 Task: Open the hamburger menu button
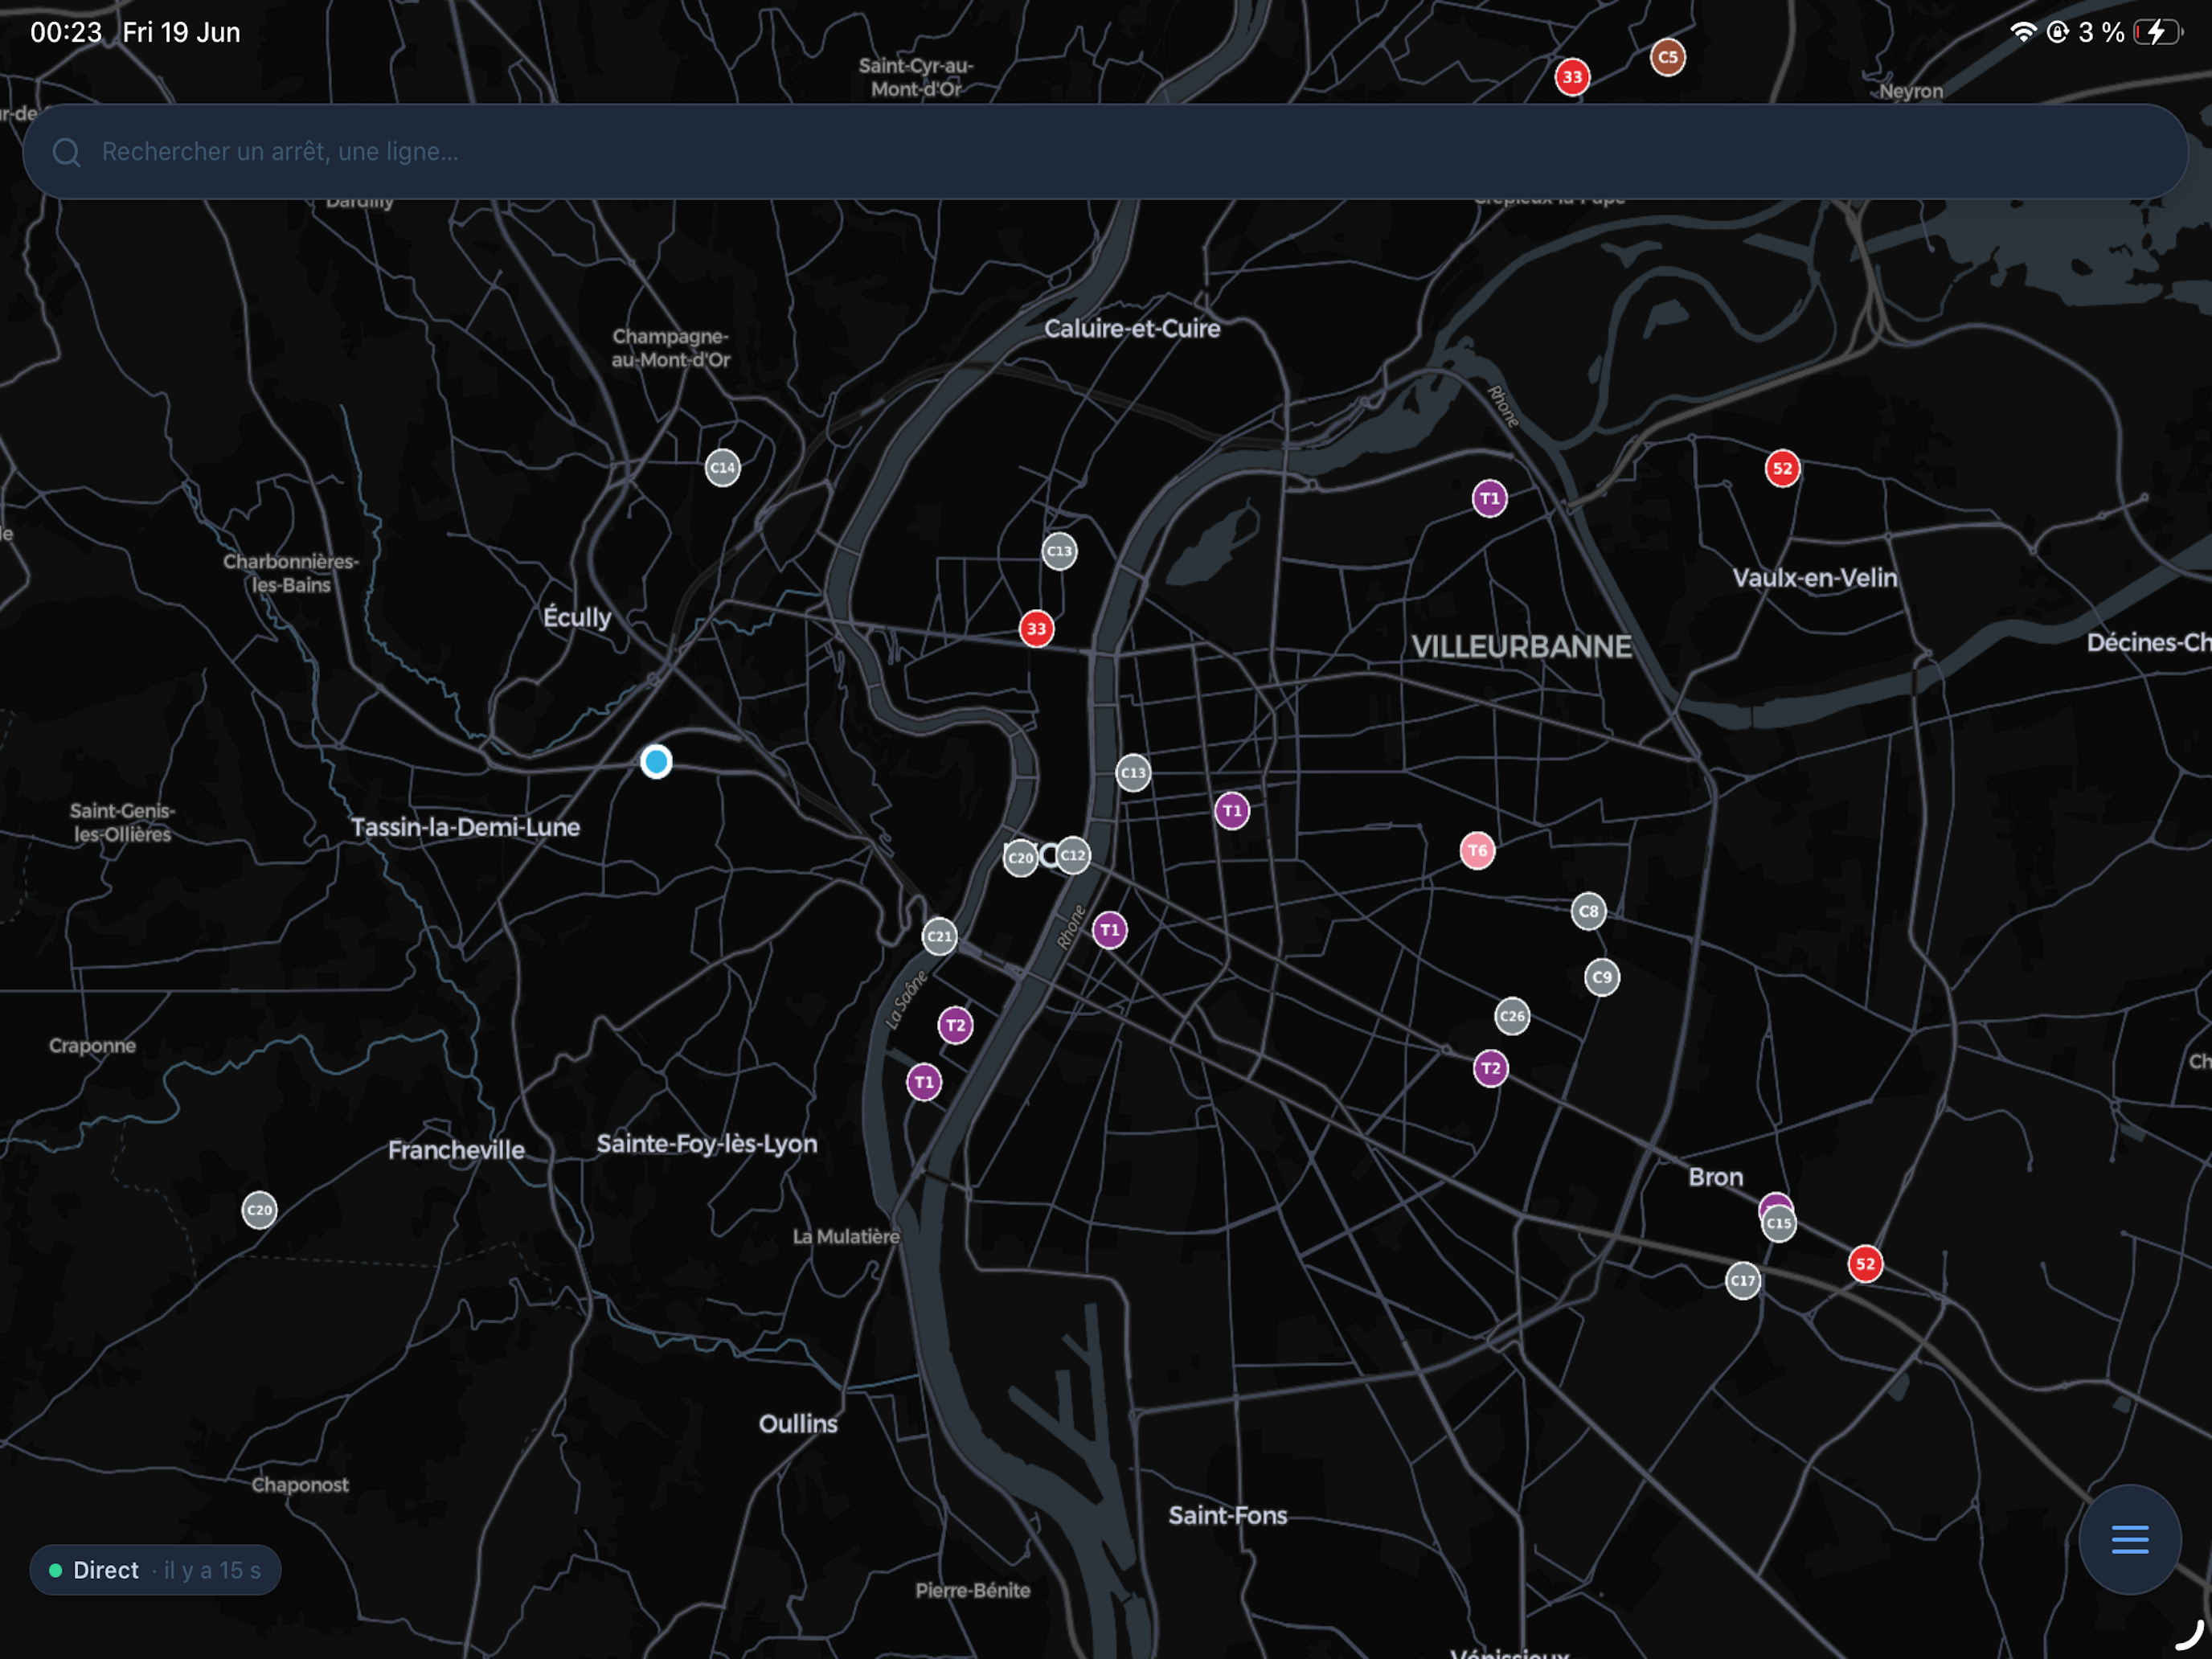pos(2129,1539)
